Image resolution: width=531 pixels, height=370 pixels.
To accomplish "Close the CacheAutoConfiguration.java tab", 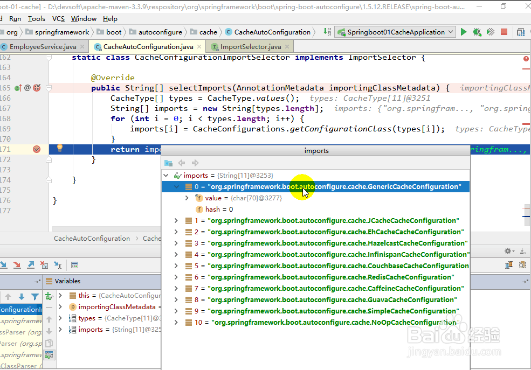I will coord(199,47).
